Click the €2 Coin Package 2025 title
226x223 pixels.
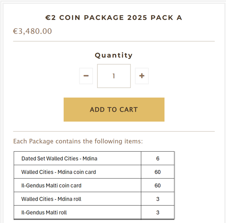114,18
